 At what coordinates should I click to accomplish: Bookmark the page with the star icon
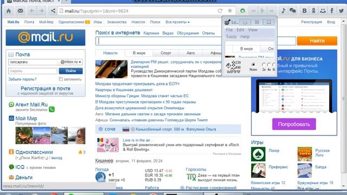[x=230, y=11]
